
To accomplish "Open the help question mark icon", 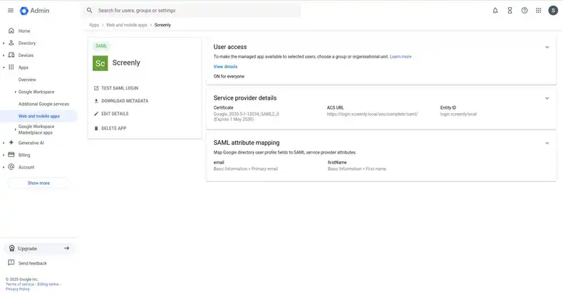I will 525,11.
